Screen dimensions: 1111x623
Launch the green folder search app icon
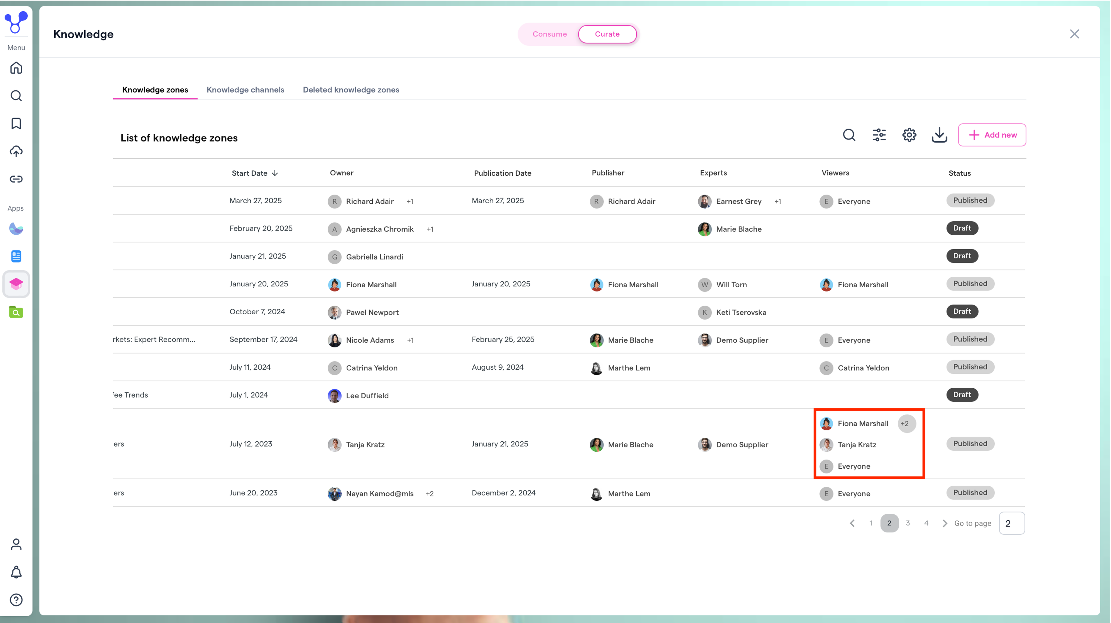16,312
